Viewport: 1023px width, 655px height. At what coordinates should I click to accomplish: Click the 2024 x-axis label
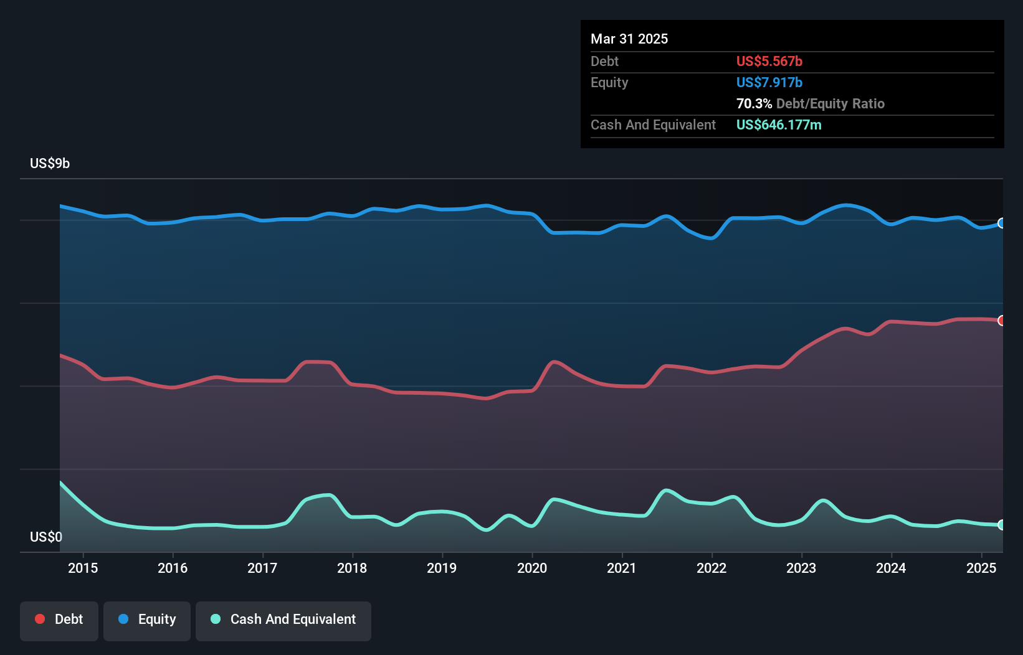(x=891, y=568)
